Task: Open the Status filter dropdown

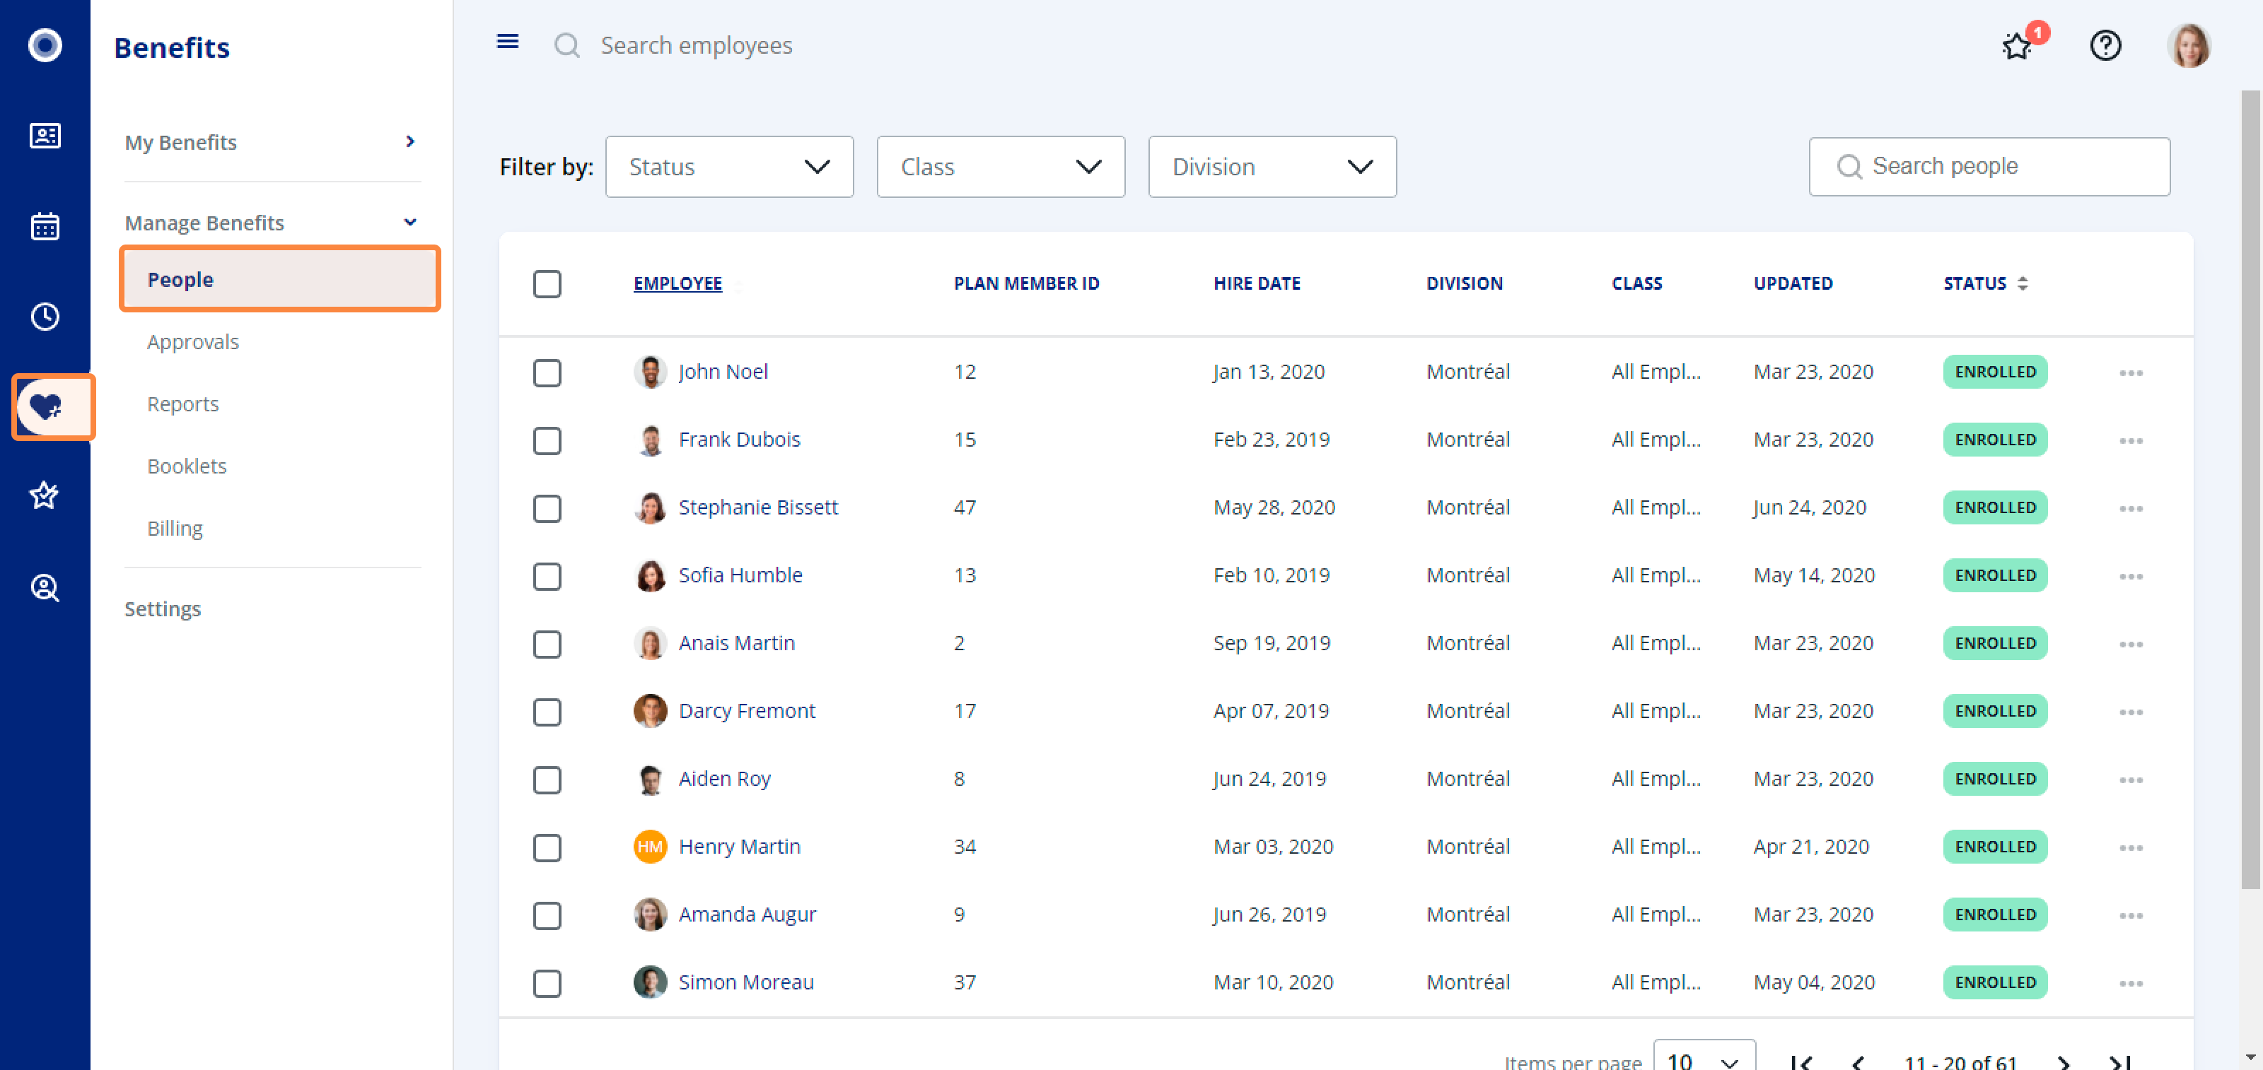Action: [728, 167]
